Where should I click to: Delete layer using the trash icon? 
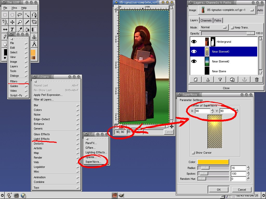click(x=257, y=80)
